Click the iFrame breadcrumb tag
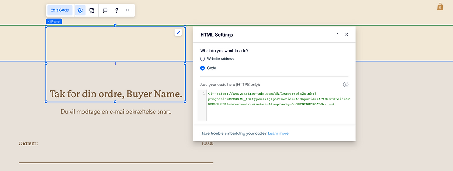The image size is (453, 171). coord(54,21)
